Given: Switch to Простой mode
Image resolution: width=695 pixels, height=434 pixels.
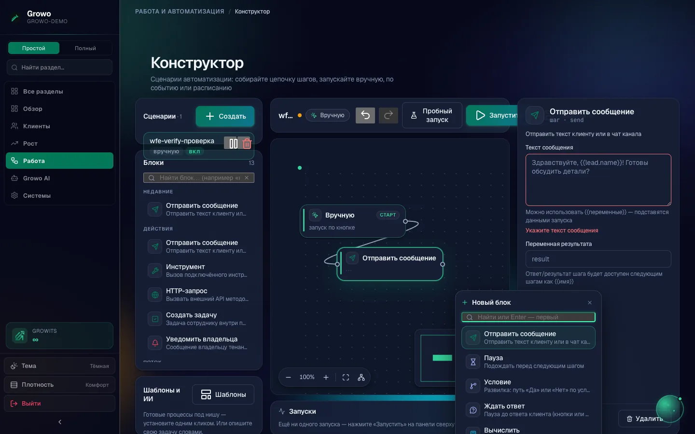Looking at the screenshot, I should click(x=34, y=48).
